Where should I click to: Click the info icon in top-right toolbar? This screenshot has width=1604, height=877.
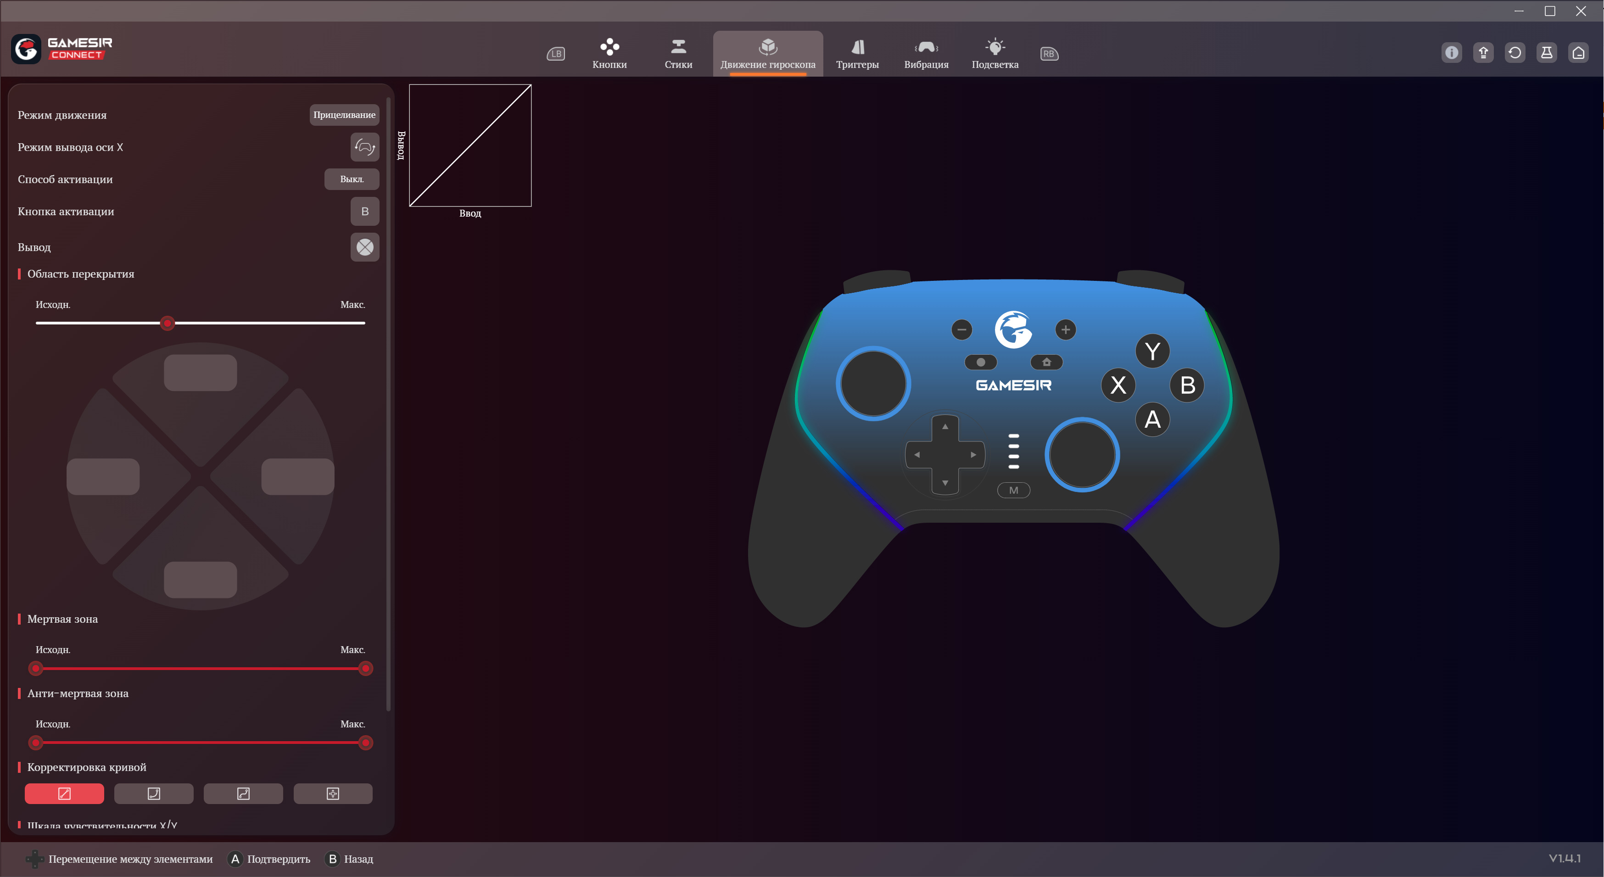pyautogui.click(x=1452, y=53)
